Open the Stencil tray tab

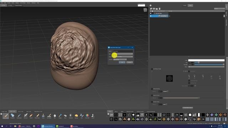pyautogui.click(x=116, y=111)
